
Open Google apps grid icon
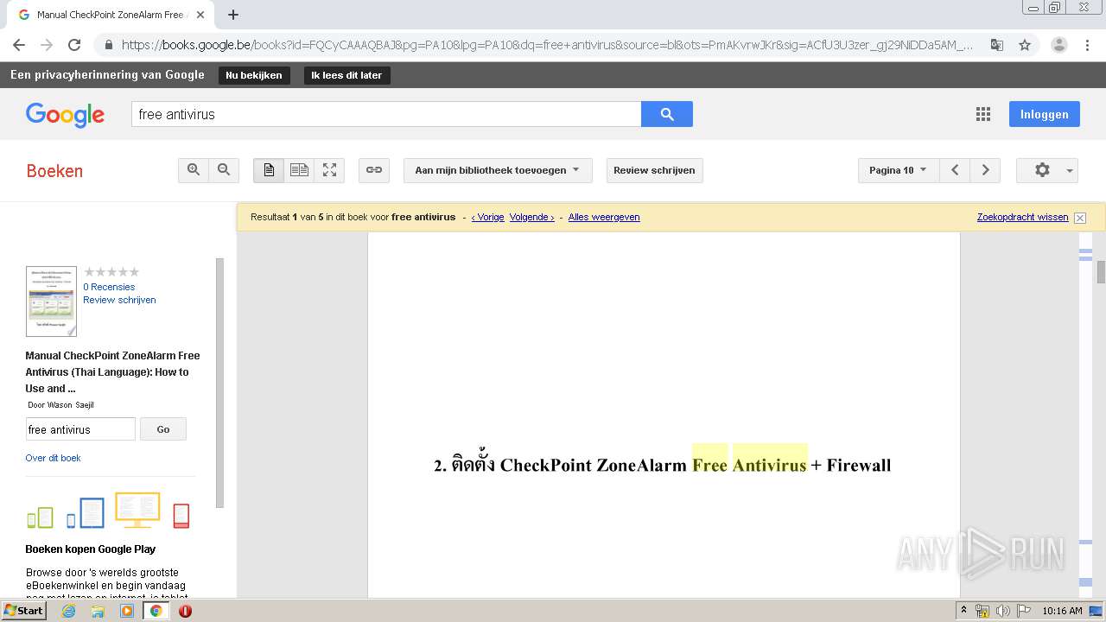tap(982, 114)
